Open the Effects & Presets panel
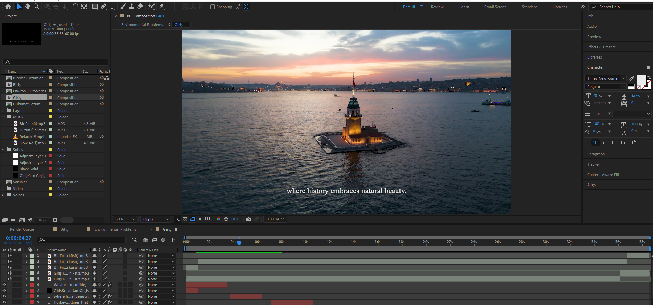Viewport: 653px width, 305px height. (x=601, y=47)
